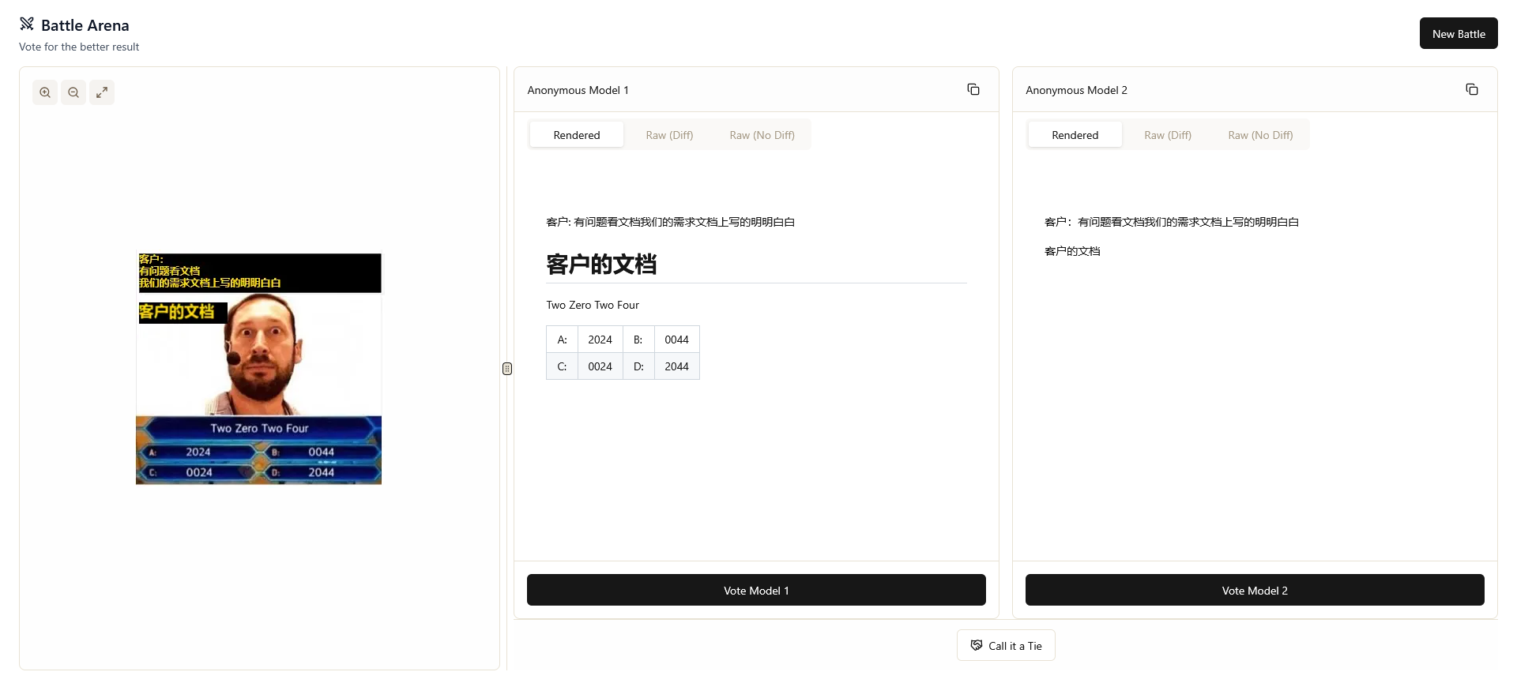Expand the image viewer to fullscreen
The width and height of the screenshot is (1517, 683).
102,92
